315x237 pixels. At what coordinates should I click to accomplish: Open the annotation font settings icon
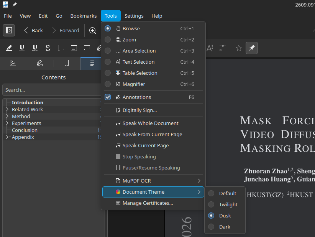[x=210, y=48]
